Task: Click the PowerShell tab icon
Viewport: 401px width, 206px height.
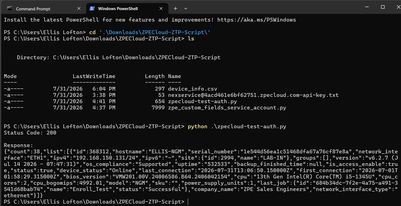Action: coord(91,9)
